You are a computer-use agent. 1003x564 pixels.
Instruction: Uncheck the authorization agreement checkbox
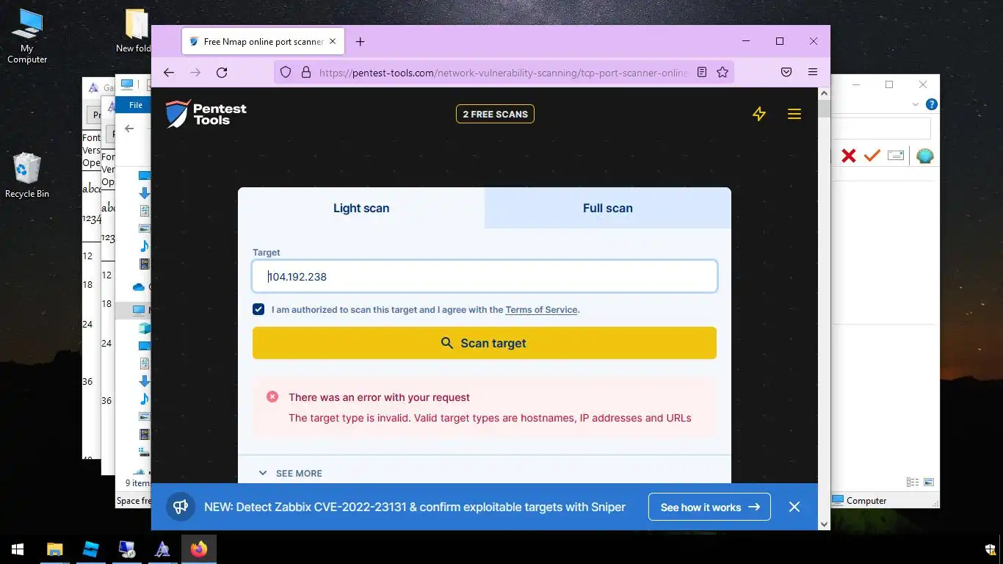coord(258,309)
